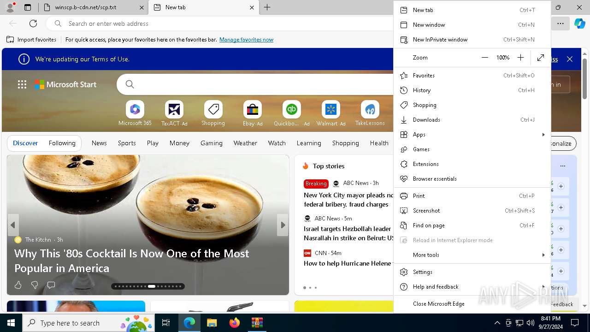Open New York City mayor headline

tap(348, 200)
